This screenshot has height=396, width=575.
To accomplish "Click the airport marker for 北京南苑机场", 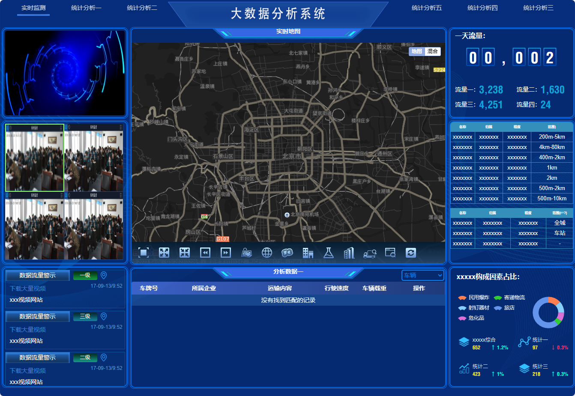I will point(287,214).
